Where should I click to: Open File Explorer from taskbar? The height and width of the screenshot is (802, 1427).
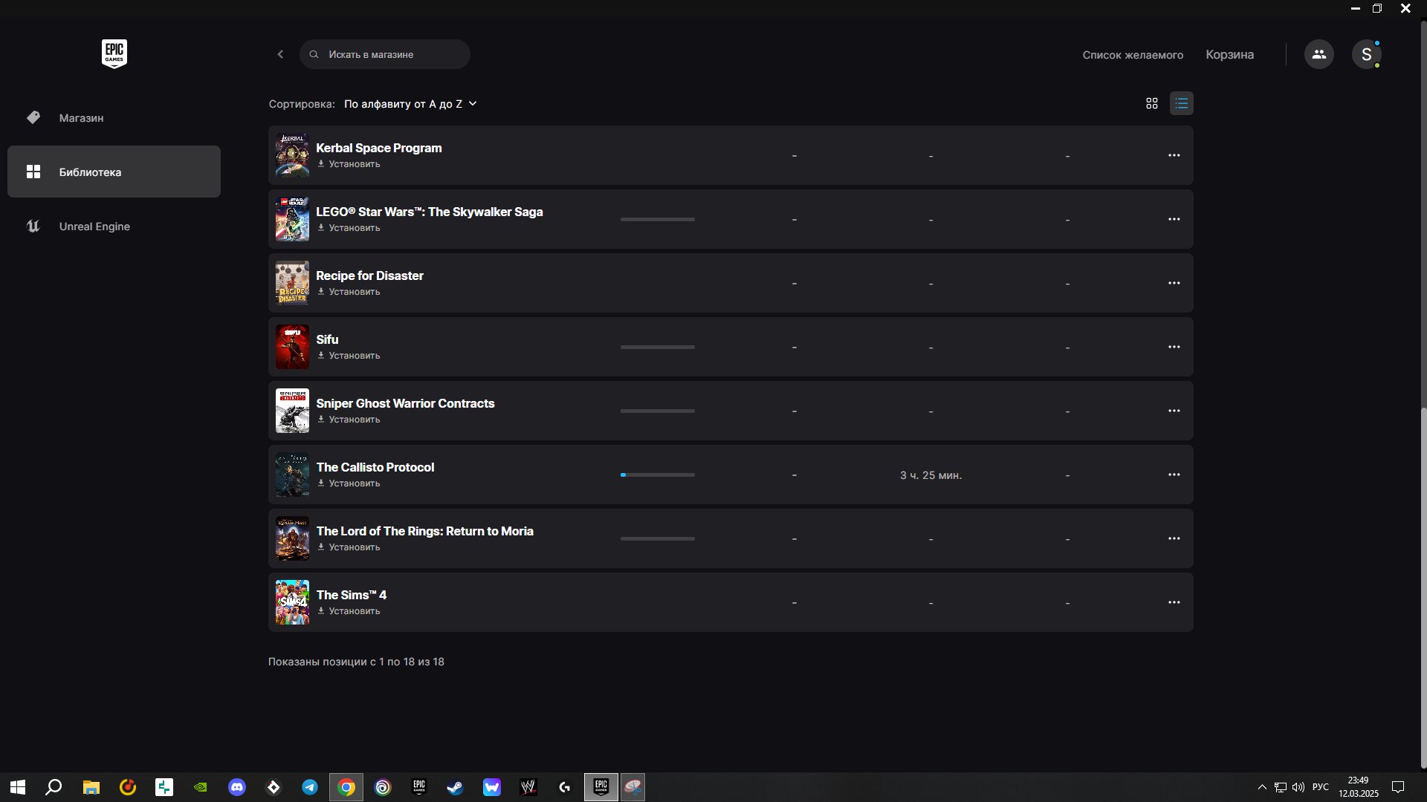click(91, 787)
